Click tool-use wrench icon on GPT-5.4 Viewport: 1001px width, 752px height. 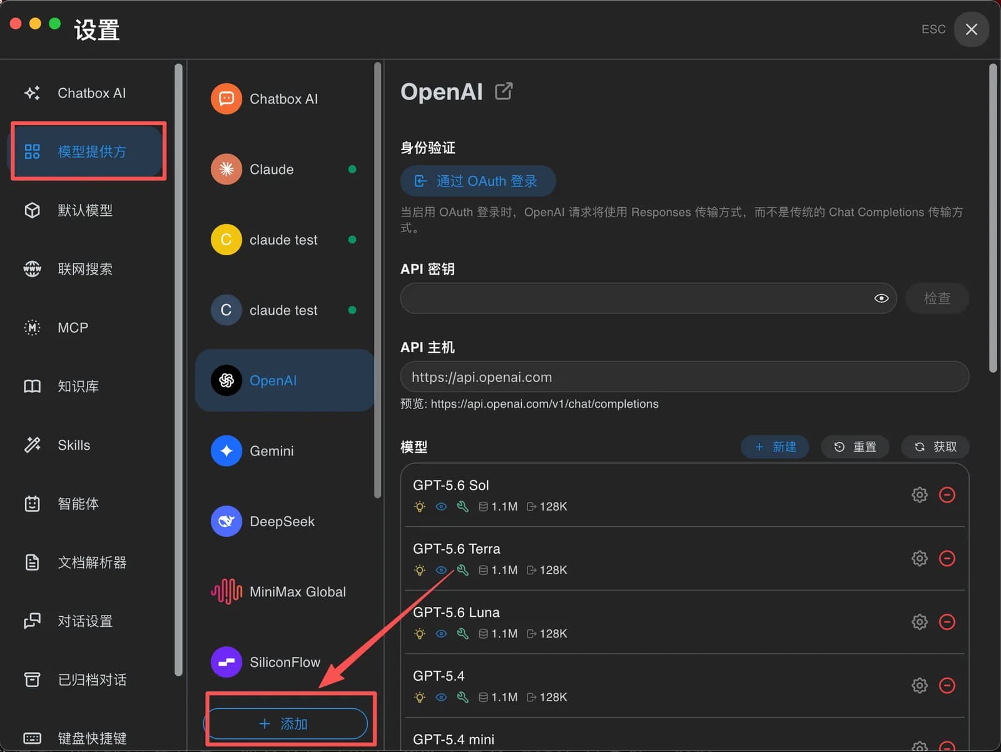click(462, 697)
